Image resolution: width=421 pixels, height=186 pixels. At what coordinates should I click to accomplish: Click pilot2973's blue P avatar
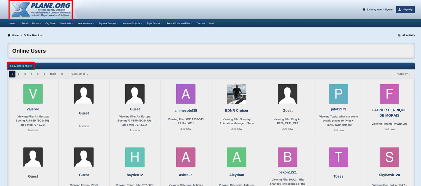pyautogui.click(x=338, y=94)
